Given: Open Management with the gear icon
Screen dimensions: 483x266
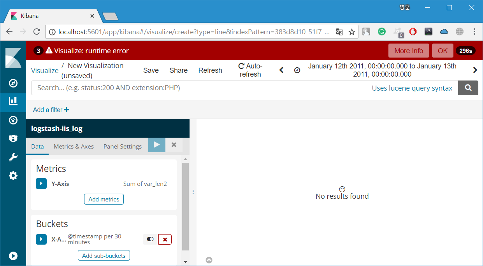Looking at the screenshot, I should [x=13, y=175].
